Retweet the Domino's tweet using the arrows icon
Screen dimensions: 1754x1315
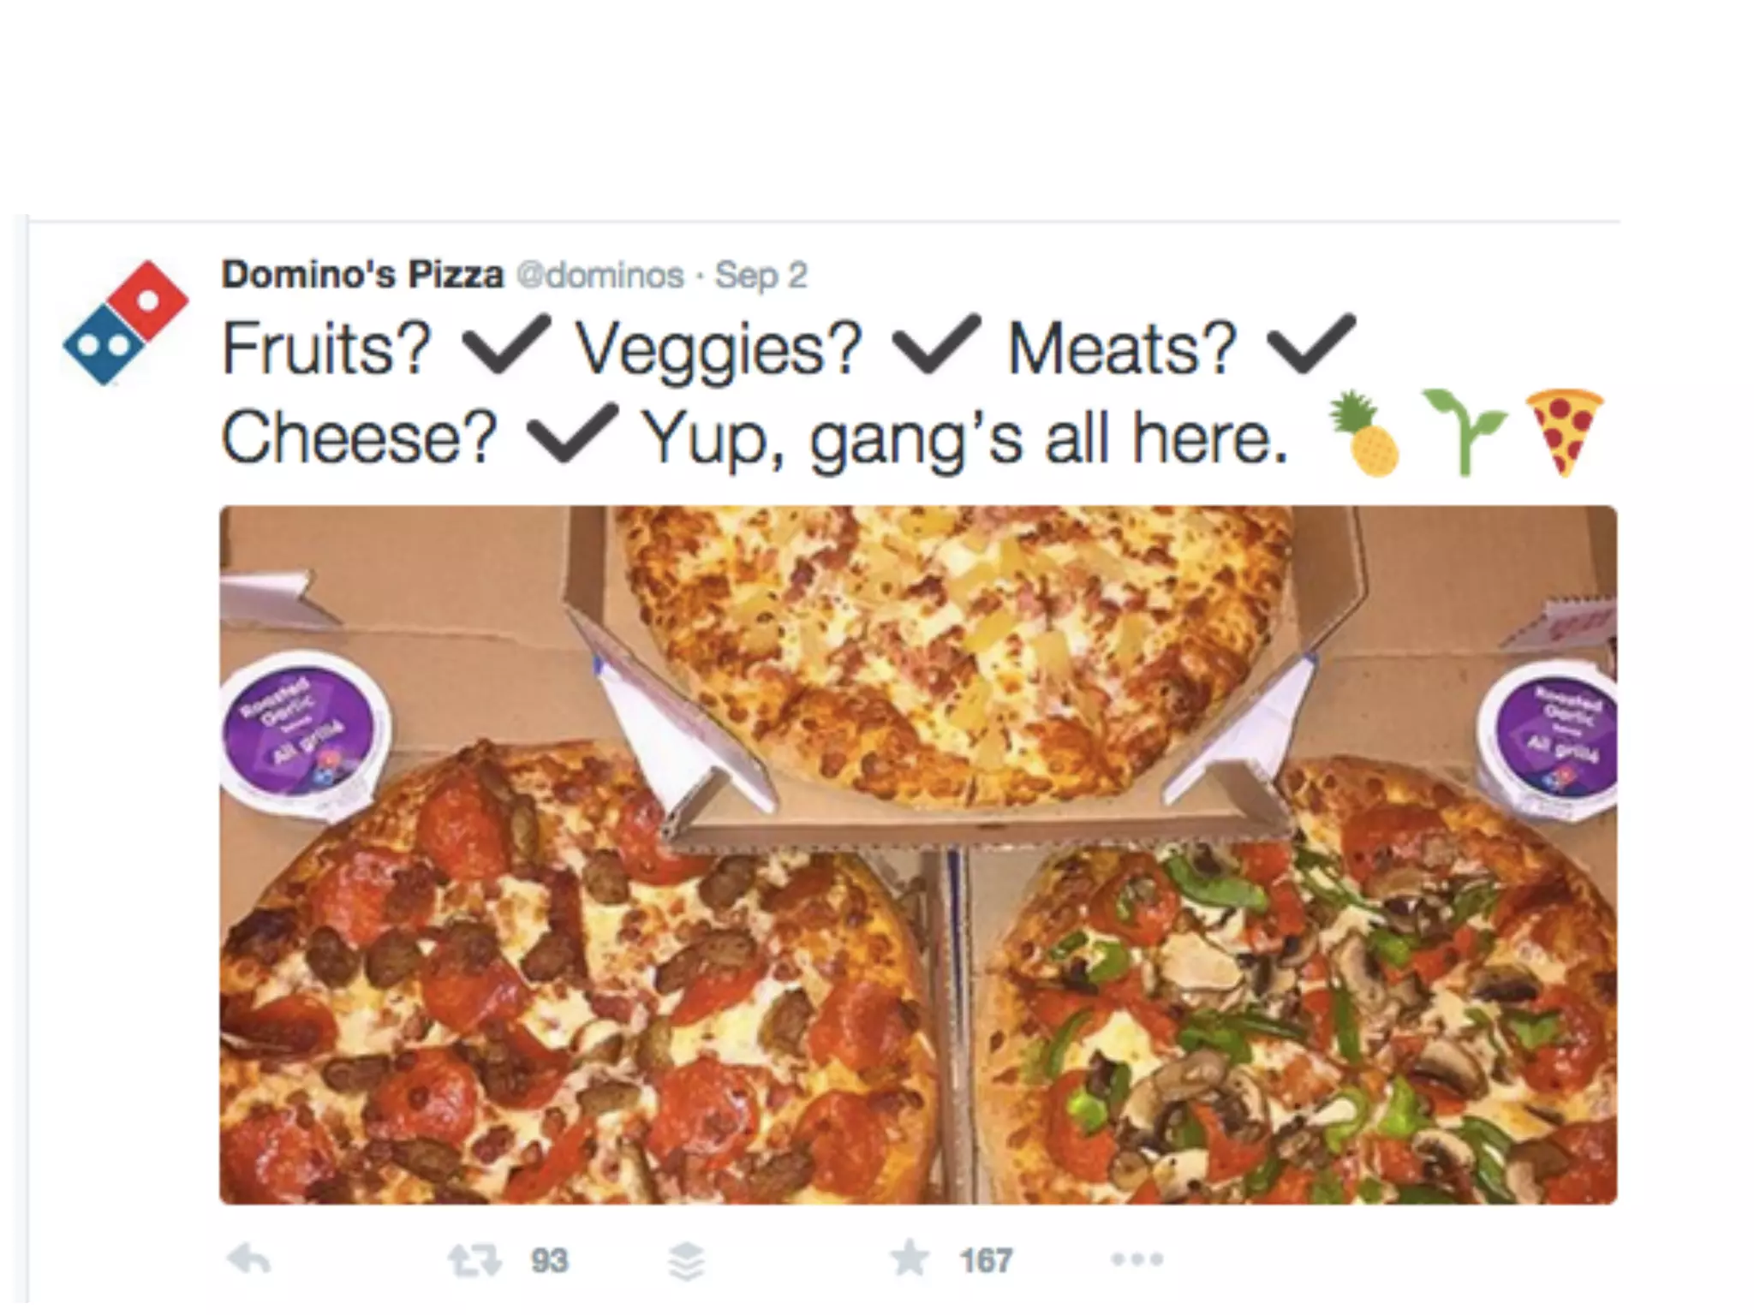pyautogui.click(x=475, y=1260)
